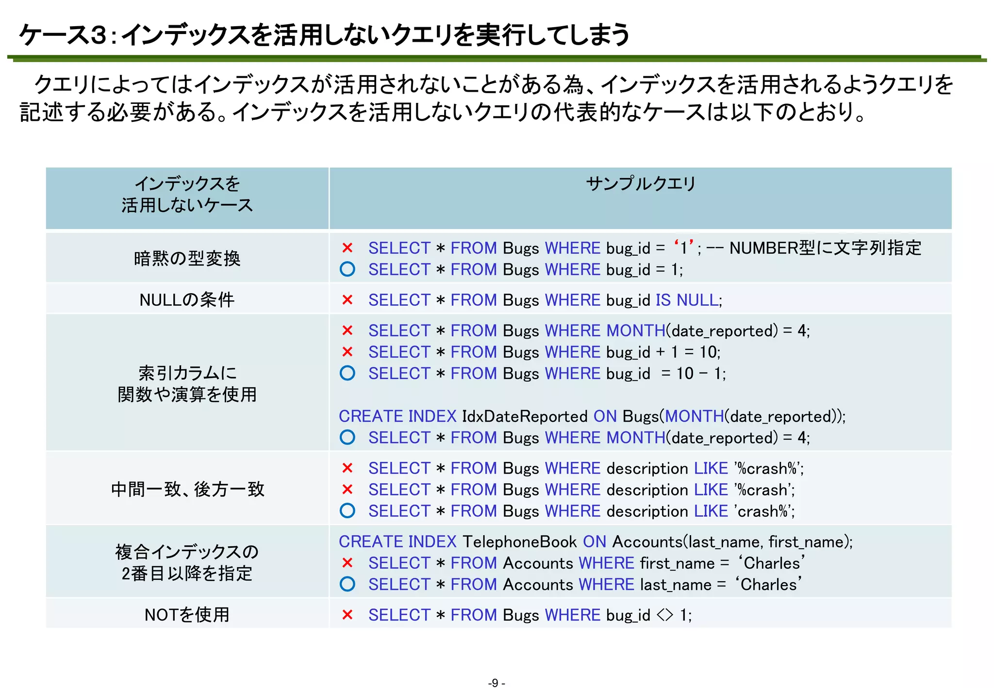This screenshot has height=688, width=994.
Task: Click query text bug_id <> 1;
Action: tap(649, 615)
